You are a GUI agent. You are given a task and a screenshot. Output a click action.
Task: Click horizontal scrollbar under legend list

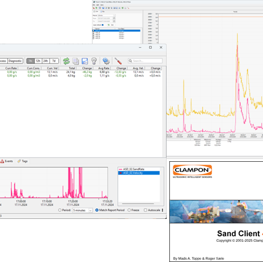point(138,204)
